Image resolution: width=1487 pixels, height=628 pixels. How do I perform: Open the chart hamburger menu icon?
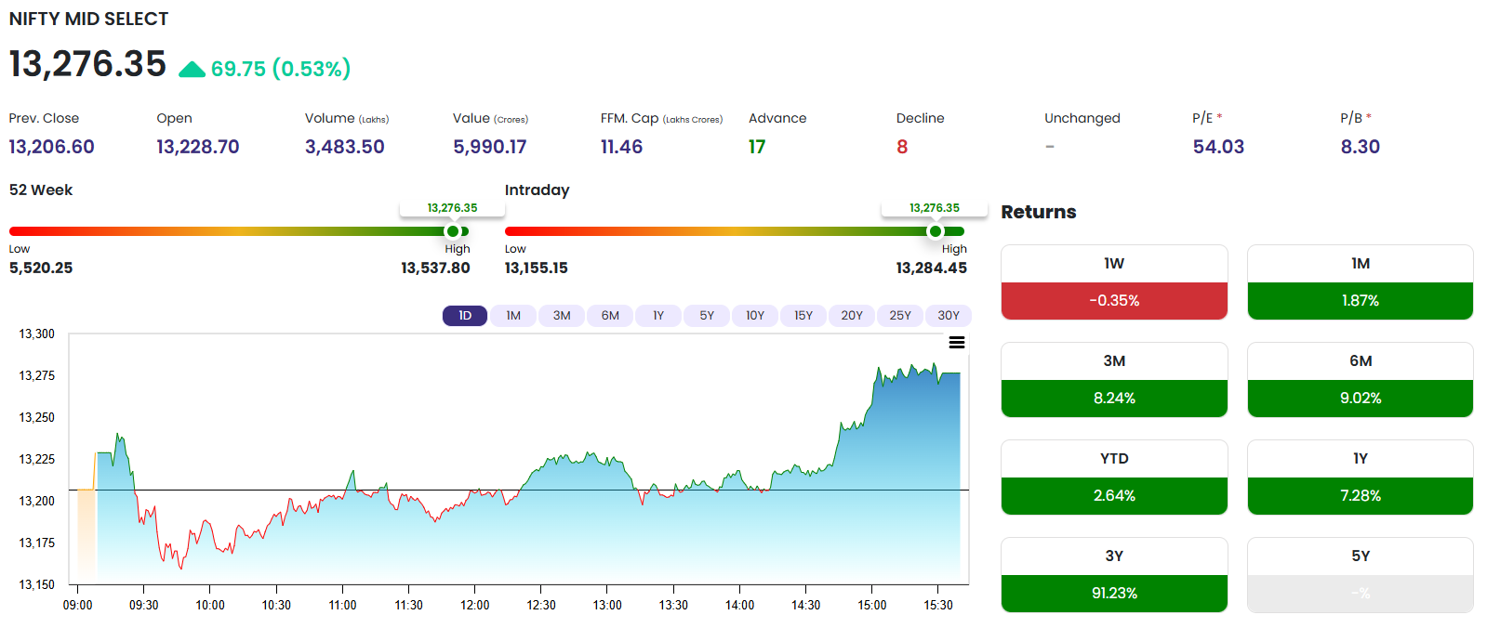pyautogui.click(x=956, y=343)
